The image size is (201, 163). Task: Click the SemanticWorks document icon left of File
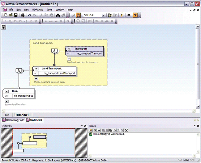pos(5,10)
